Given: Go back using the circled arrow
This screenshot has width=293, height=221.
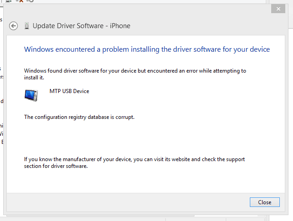Looking at the screenshot, I should tap(14, 26).
